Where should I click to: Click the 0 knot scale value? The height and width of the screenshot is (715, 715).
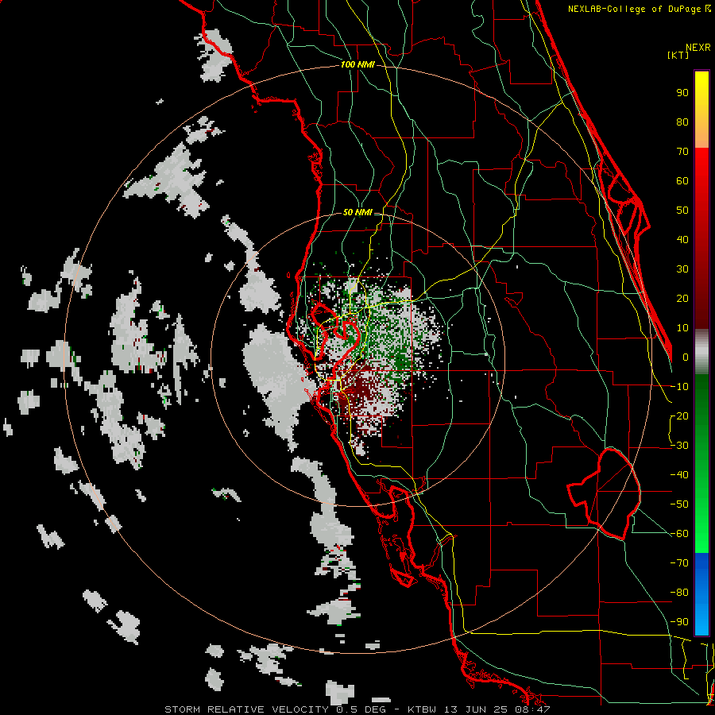pos(686,357)
